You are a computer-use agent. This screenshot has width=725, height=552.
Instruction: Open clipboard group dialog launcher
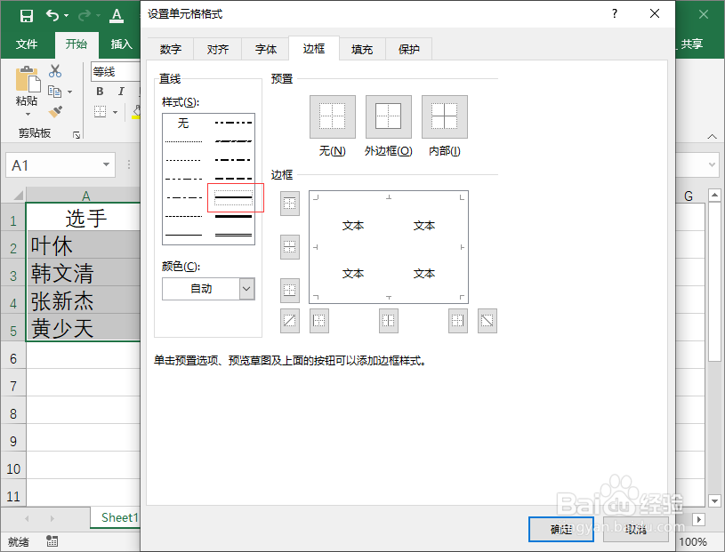(77, 135)
